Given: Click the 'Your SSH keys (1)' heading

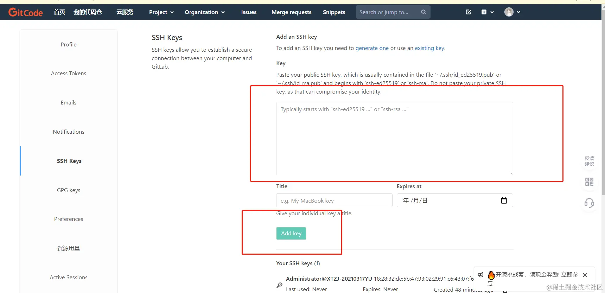Looking at the screenshot, I should (298, 263).
